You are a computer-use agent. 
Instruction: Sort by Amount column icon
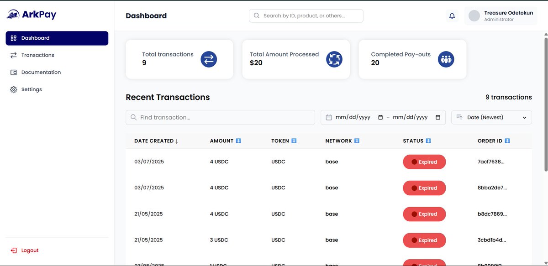click(238, 141)
